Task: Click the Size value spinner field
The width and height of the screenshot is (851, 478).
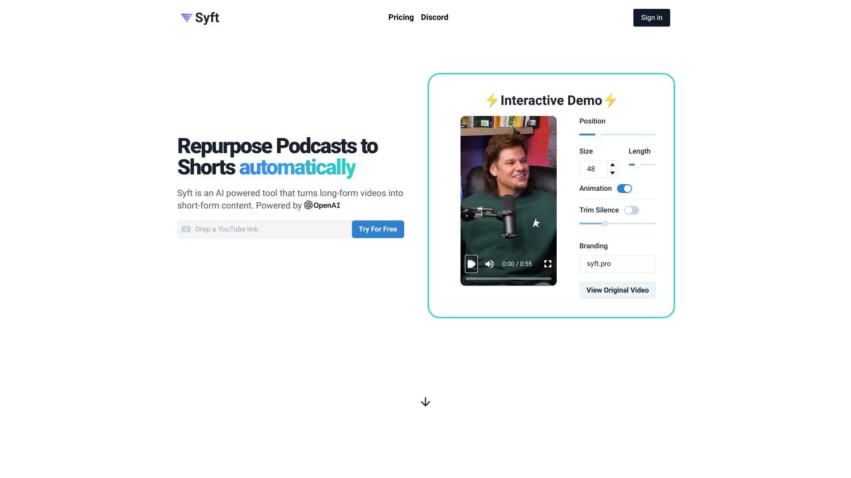Action: coord(594,169)
